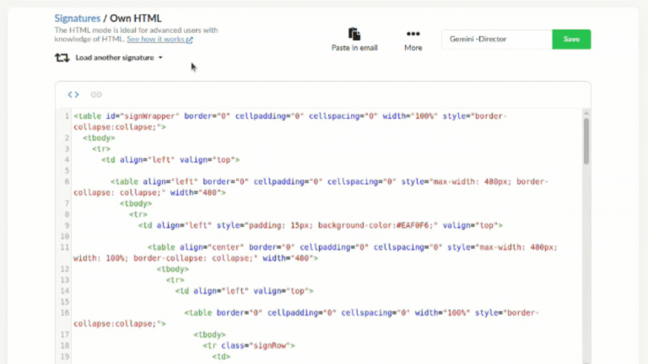Click the <tr> tag on line 3
The image size is (648, 364).
tap(101, 148)
